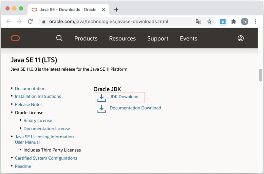Click the blue droplet extension icon
The image size is (264, 174).
[223, 22]
